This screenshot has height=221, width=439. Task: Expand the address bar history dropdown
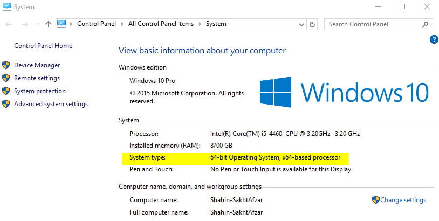[300, 24]
